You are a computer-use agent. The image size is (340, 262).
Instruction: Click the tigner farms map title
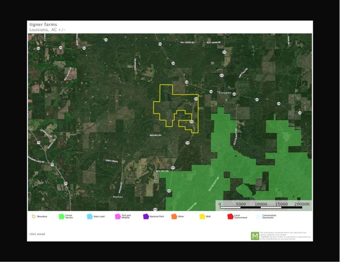pos(43,25)
